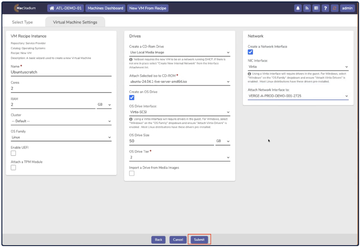The height and width of the screenshot is (247, 360).
Task: Open the list/log view icon
Action: [x=316, y=8]
